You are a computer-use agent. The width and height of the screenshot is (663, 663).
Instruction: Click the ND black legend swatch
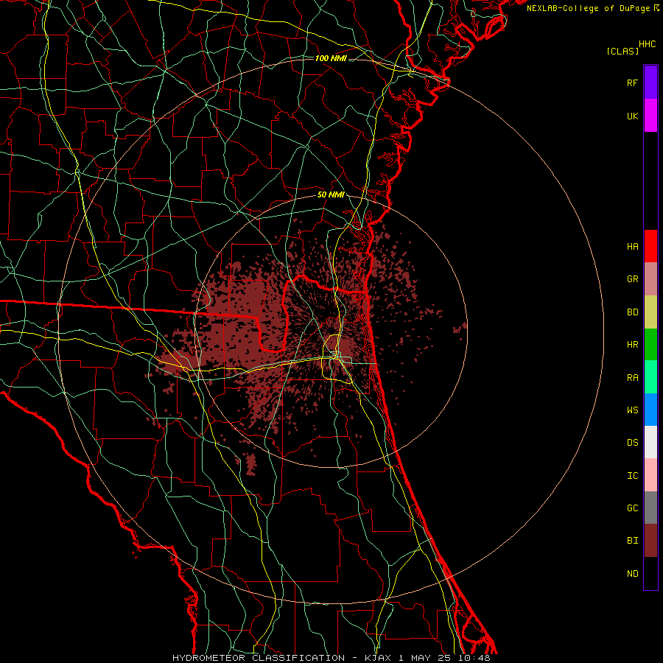(650, 573)
